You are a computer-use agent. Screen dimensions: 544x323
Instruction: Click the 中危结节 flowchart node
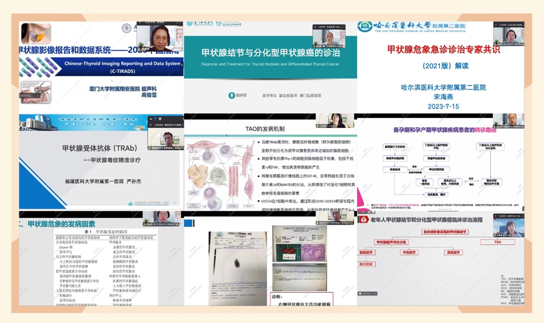pyautogui.click(x=408, y=253)
